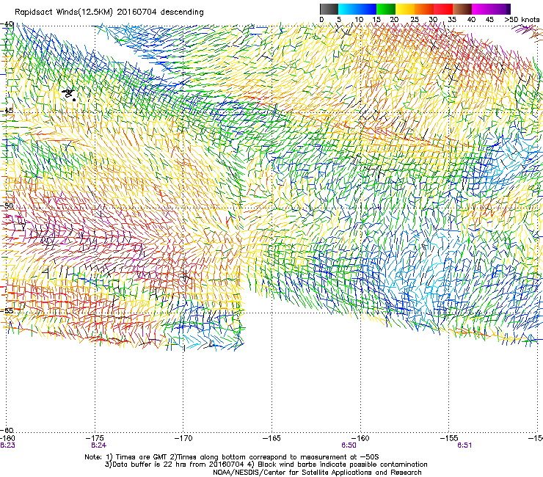Image resolution: width=543 pixels, height=477 pixels.
Task: Click the purple '6:51' time label
Action: [464, 445]
